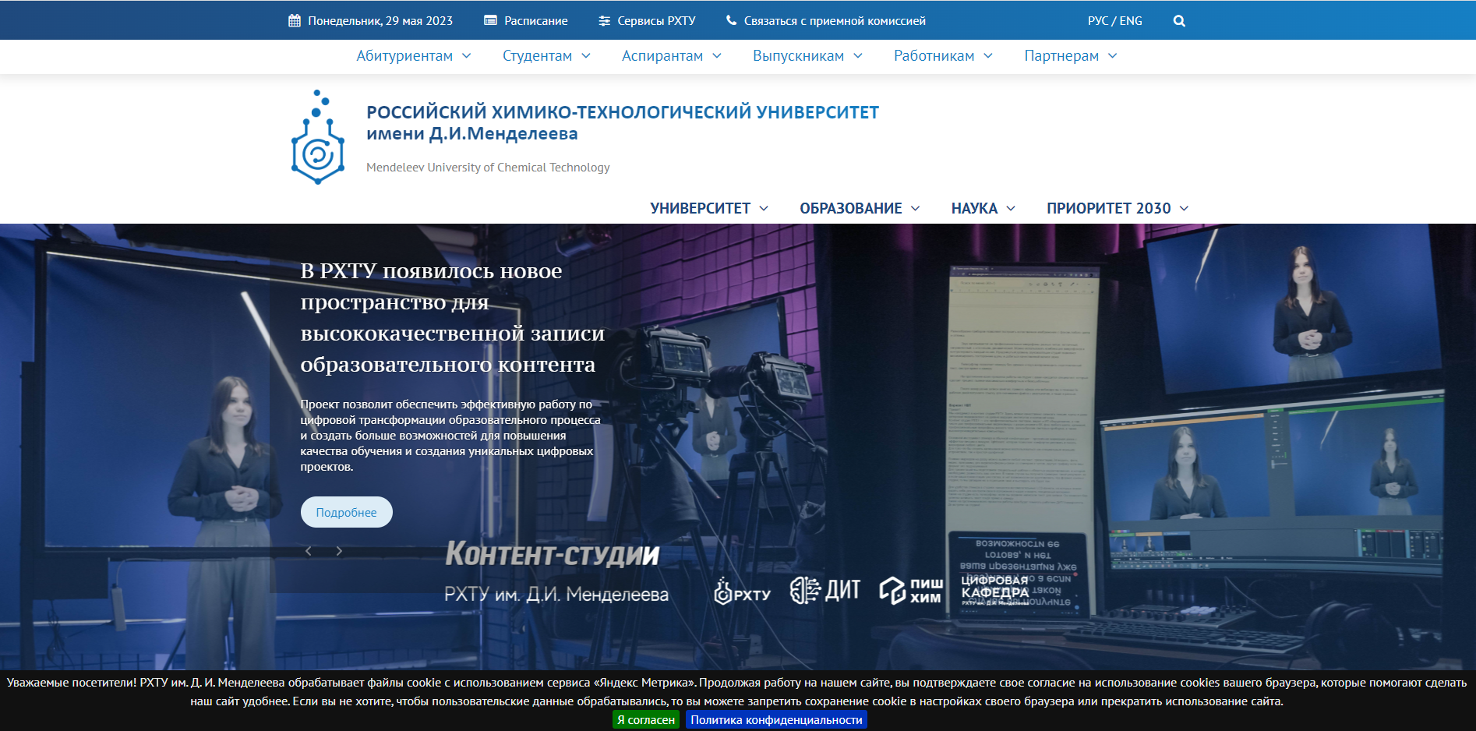Expand the Абитуриентам dropdown
The width and height of the screenshot is (1476, 731).
414,56
